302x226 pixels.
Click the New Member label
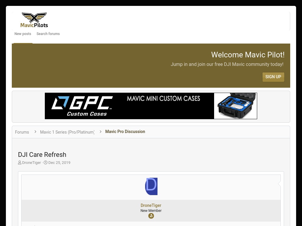(151, 211)
